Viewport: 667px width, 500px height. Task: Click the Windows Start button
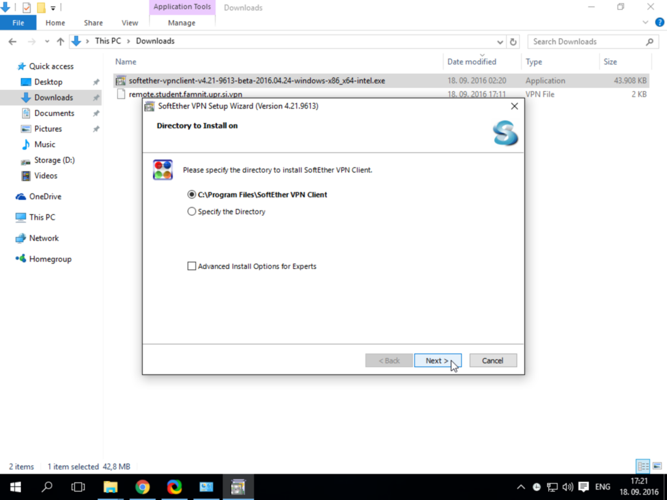point(16,487)
